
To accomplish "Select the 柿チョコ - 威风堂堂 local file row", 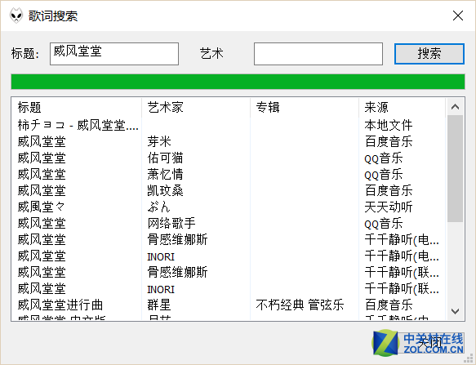I will coord(229,125).
